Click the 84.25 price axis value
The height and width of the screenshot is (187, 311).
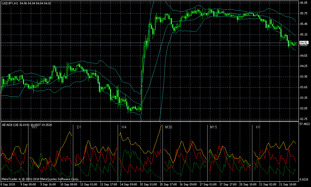pyautogui.click(x=304, y=66)
